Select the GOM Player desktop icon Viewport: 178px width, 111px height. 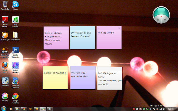click(x=5, y=36)
